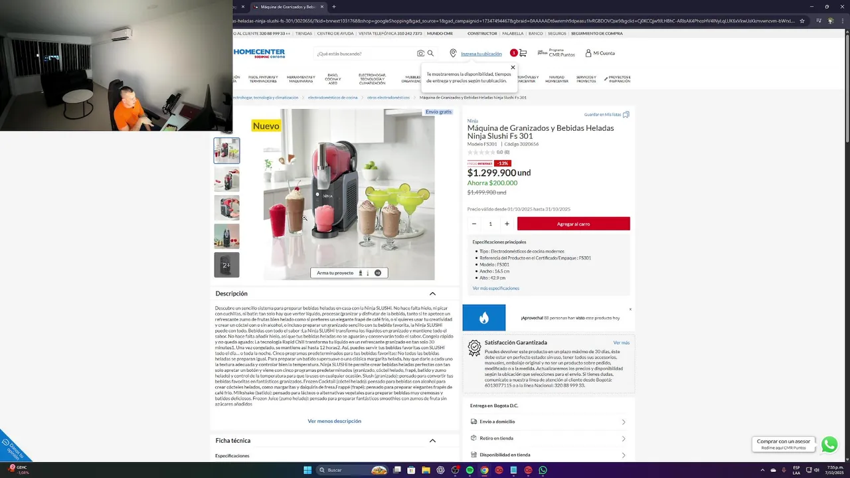Click otros electrodomésticos breadcrumb
This screenshot has height=478, width=850.
pos(388,98)
